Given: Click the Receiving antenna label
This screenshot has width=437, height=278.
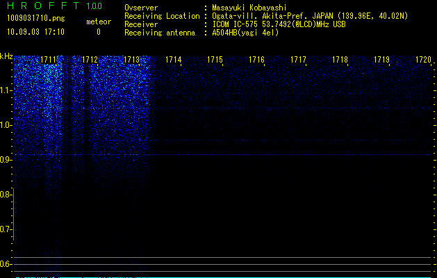Looking at the screenshot, I should click(160, 33).
